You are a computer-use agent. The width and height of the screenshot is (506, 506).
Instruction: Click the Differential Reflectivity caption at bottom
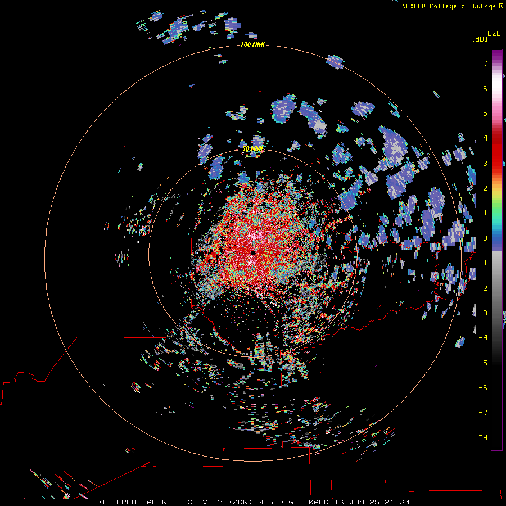(x=252, y=502)
